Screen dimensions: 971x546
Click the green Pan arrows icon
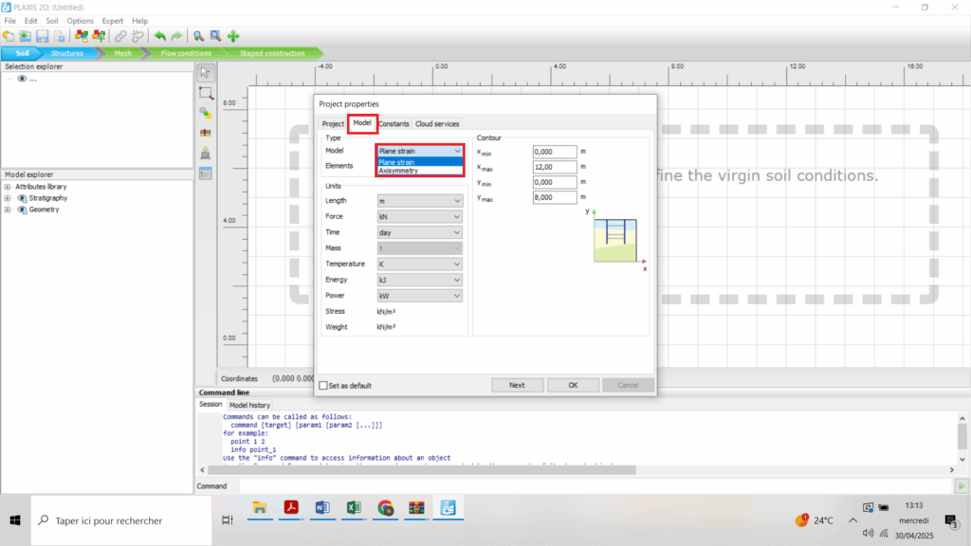[x=233, y=37]
